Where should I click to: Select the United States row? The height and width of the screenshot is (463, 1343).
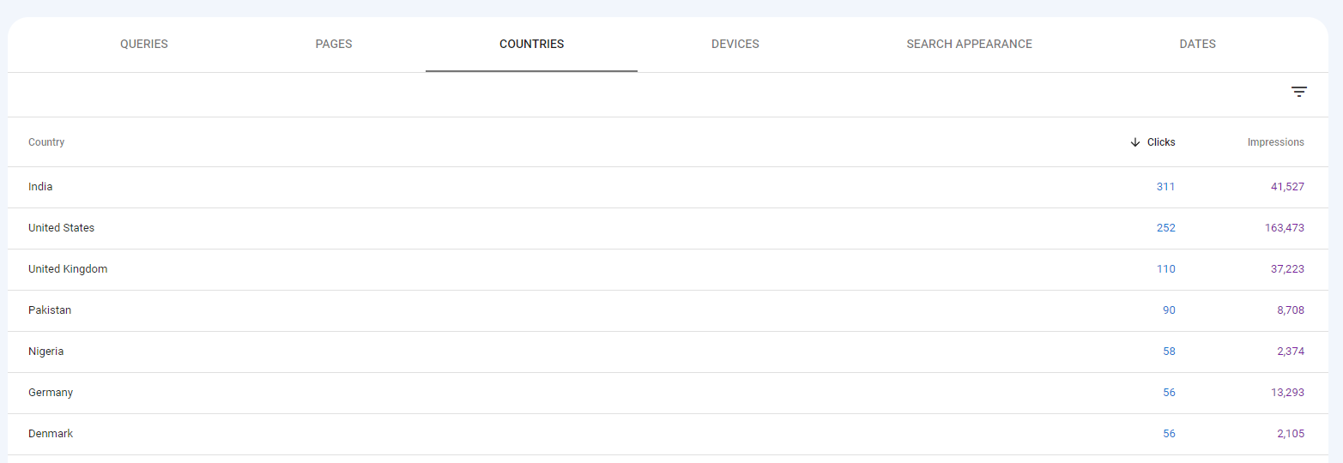click(x=61, y=228)
